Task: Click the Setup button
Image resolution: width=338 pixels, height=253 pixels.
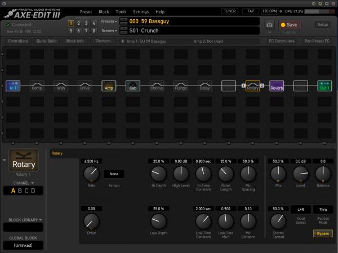Action: [x=322, y=25]
